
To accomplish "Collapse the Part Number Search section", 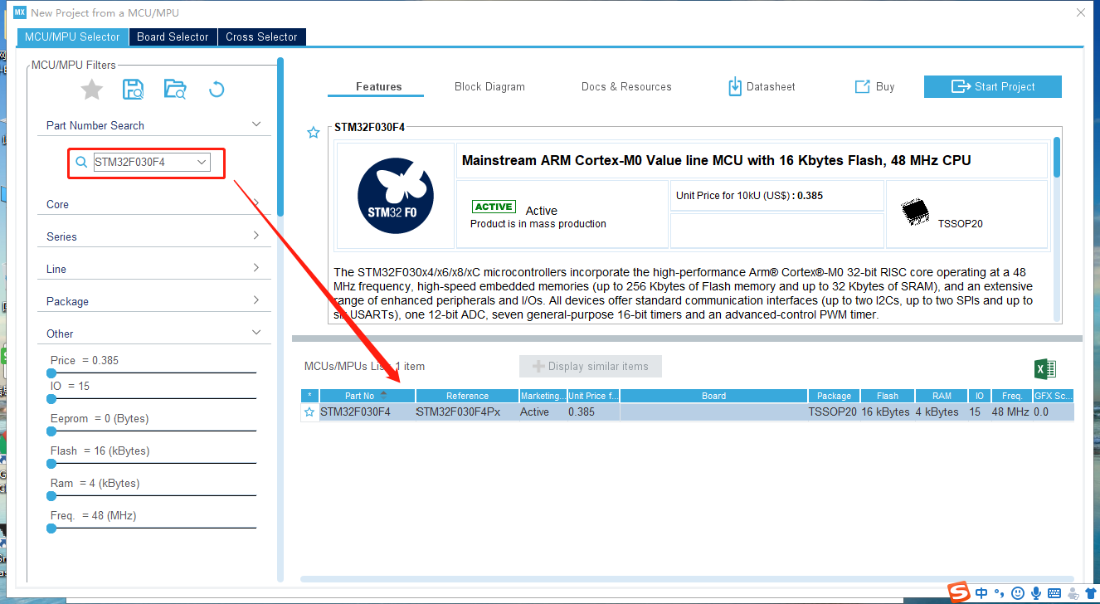I will coord(256,124).
